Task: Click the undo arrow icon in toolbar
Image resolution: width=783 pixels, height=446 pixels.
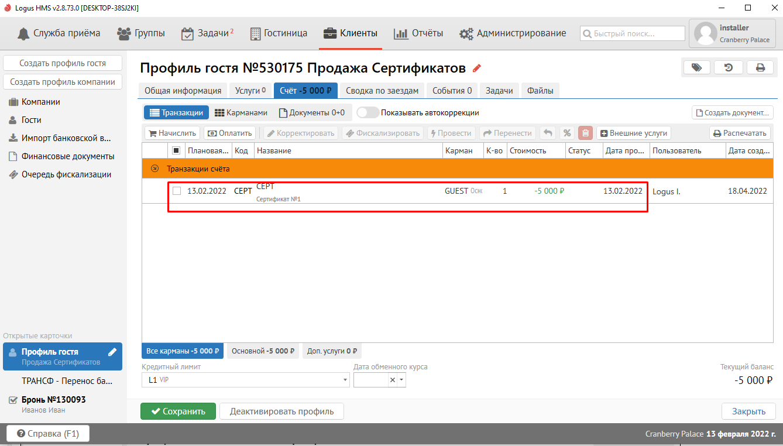Action: pyautogui.click(x=548, y=133)
